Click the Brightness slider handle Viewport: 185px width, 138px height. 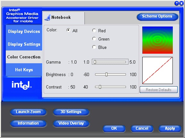click(x=106, y=74)
